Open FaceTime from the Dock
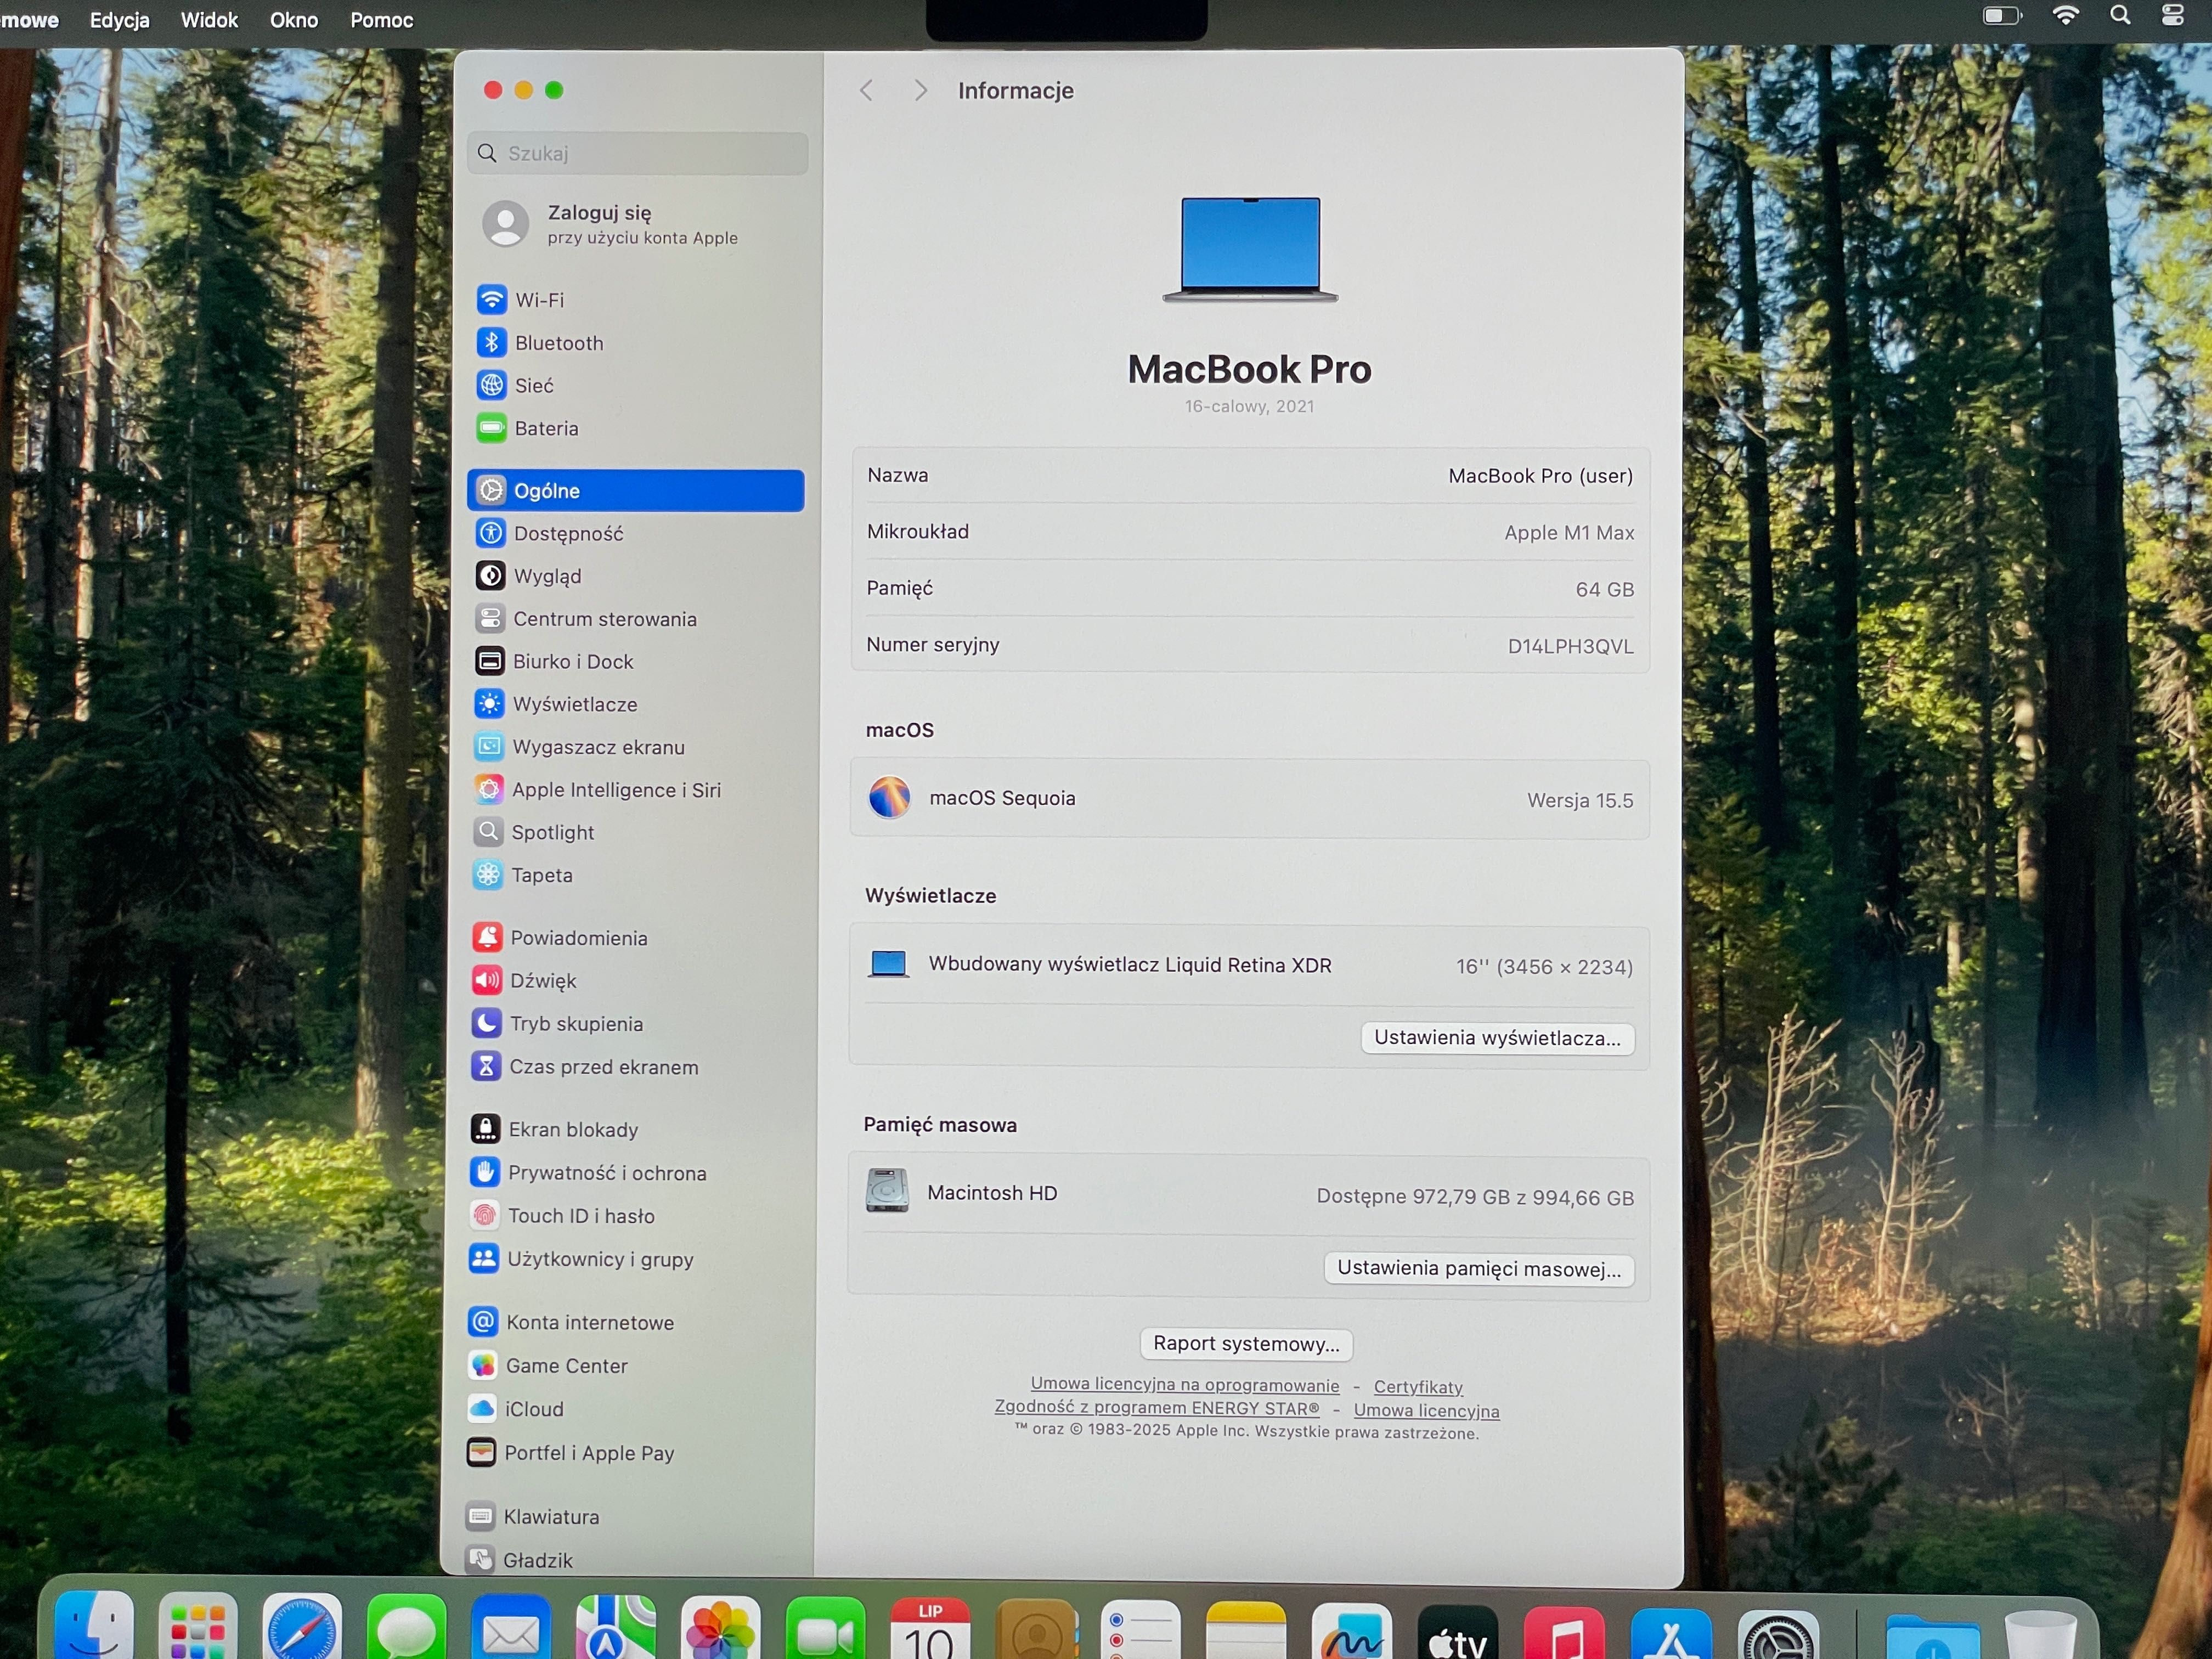The width and height of the screenshot is (2212, 1659). coord(826,1628)
